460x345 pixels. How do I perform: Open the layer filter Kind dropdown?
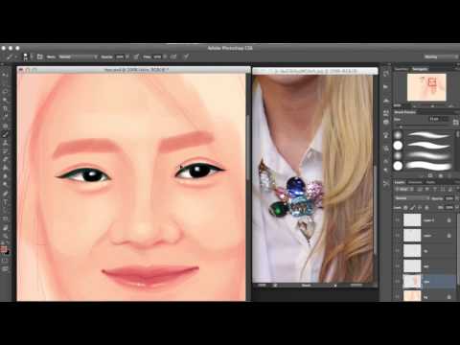click(x=403, y=190)
